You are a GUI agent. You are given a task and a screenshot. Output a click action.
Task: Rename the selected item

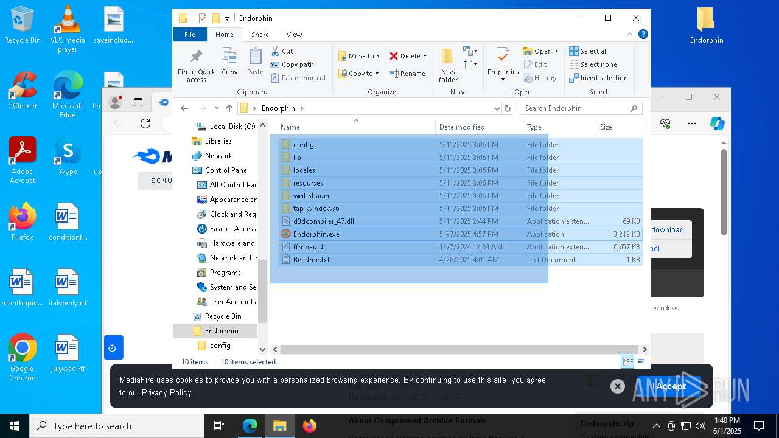(407, 74)
